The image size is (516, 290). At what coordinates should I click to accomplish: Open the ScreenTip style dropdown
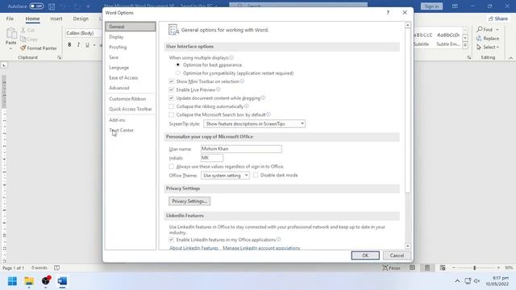[254, 123]
